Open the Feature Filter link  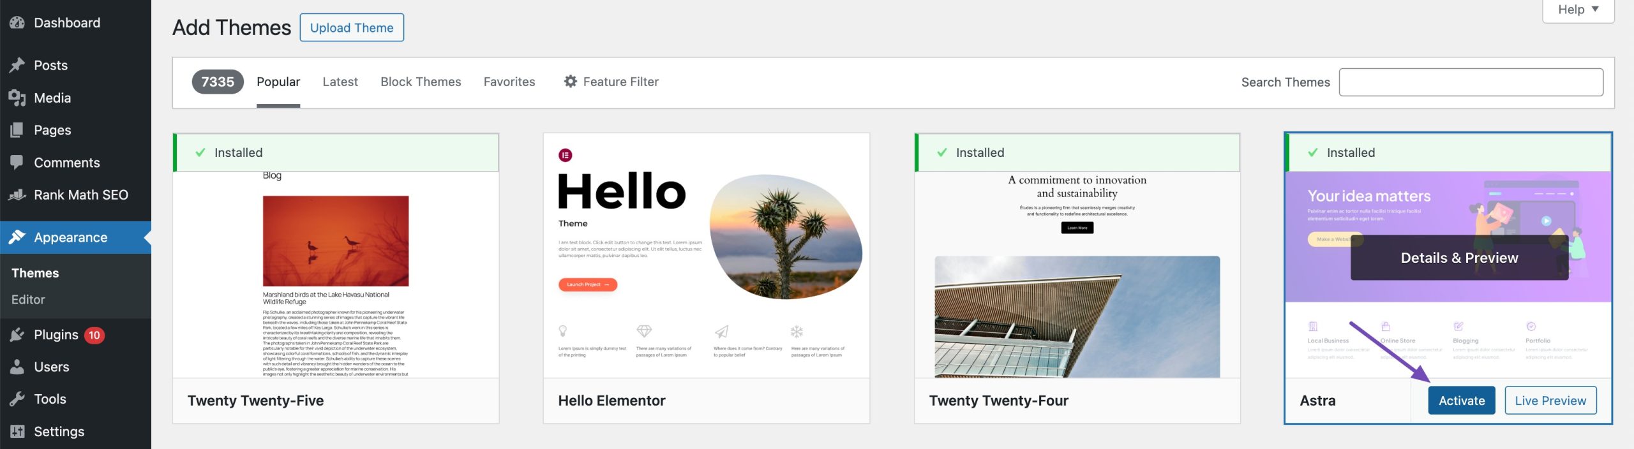tap(611, 82)
